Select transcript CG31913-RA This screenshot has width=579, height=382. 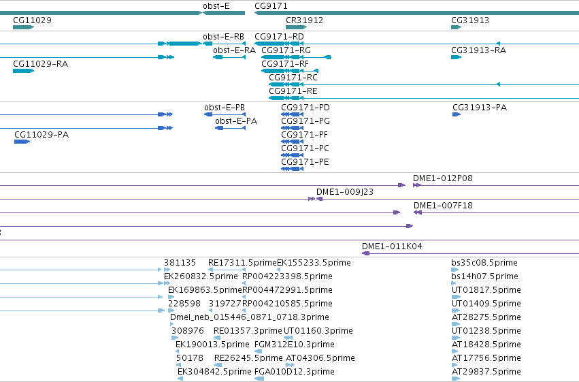478,50
